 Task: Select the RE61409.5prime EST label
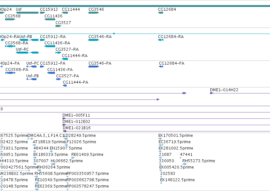(87, 155)
